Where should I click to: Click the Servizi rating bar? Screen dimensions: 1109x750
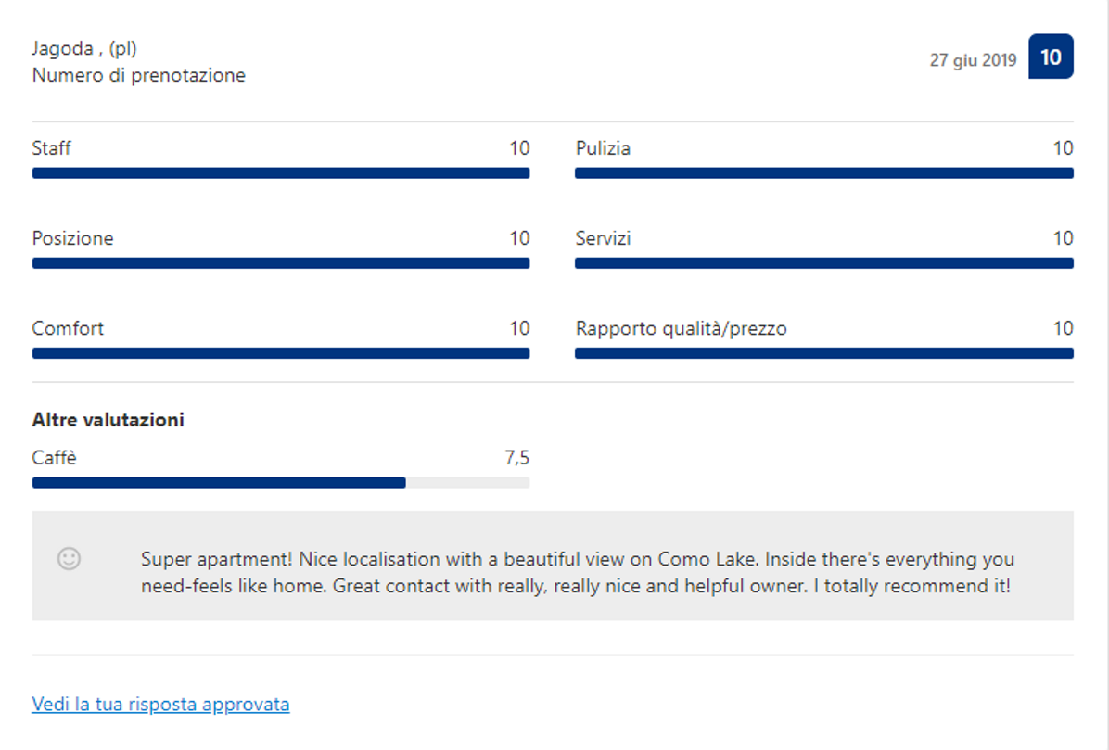823,263
